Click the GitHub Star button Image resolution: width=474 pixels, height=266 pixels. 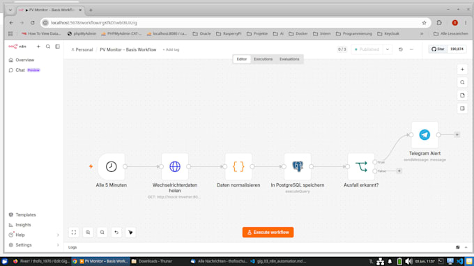coord(438,49)
